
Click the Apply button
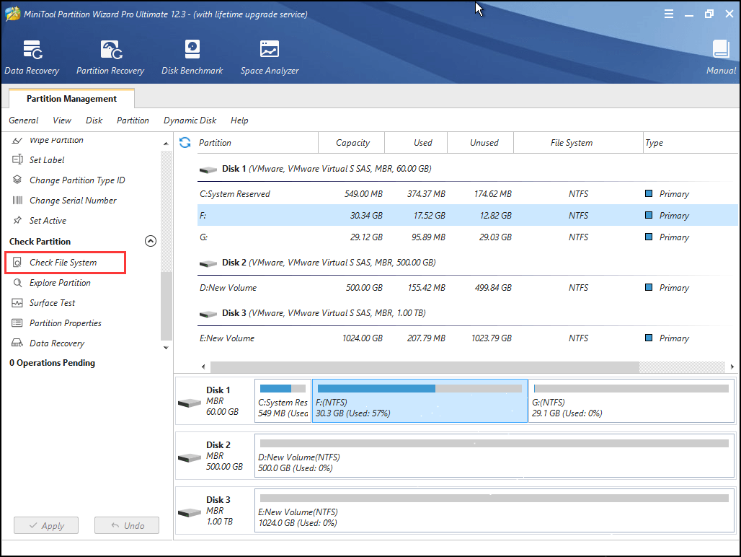[x=46, y=525]
